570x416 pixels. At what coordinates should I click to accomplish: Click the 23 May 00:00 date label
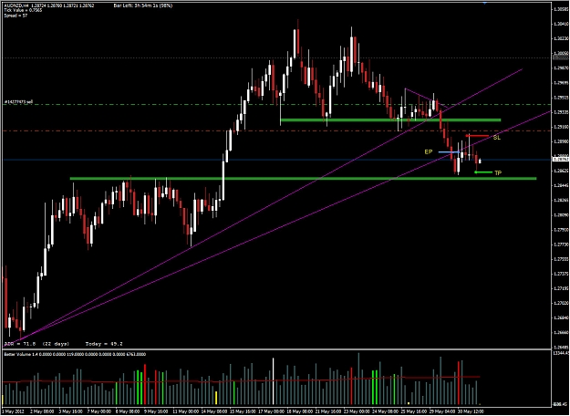pyautogui.click(x=356, y=411)
